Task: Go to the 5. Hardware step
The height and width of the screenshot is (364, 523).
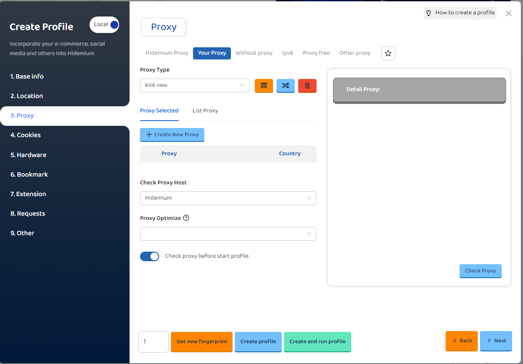Action: click(28, 155)
